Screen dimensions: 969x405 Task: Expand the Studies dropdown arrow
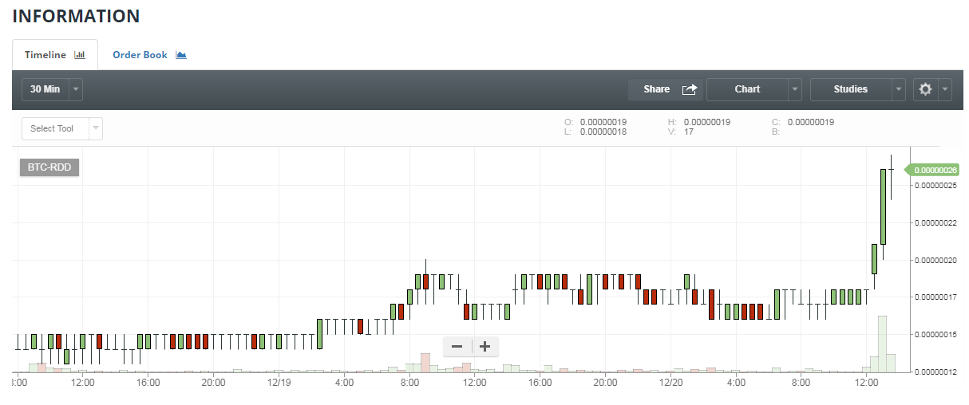(900, 89)
